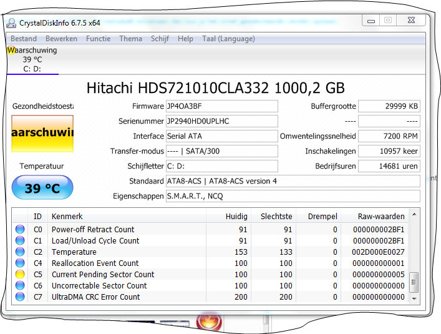Click the raw value 000000000001
441x334 pixels.
pos(378,263)
